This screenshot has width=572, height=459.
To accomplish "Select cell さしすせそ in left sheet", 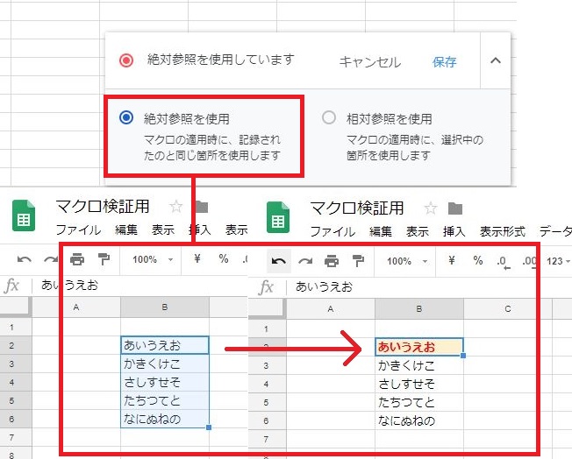I will [x=165, y=382].
